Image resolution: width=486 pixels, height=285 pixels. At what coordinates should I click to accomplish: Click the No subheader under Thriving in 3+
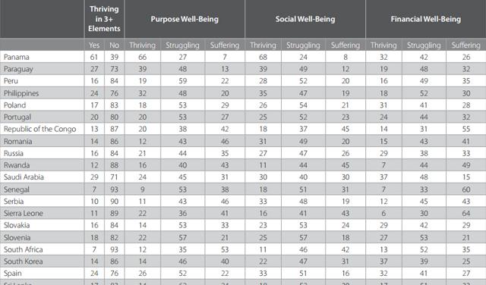tap(114, 45)
